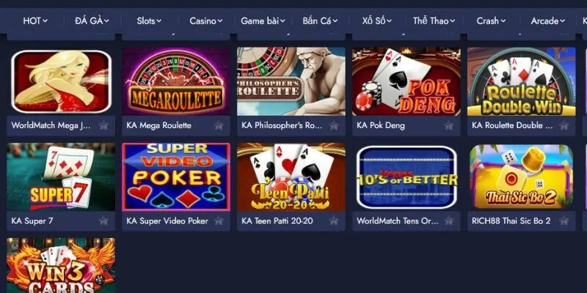Toggle favorite star on KA Teen Patti 20-20
Viewport: 587px width, 293px height.
pyautogui.click(x=334, y=221)
